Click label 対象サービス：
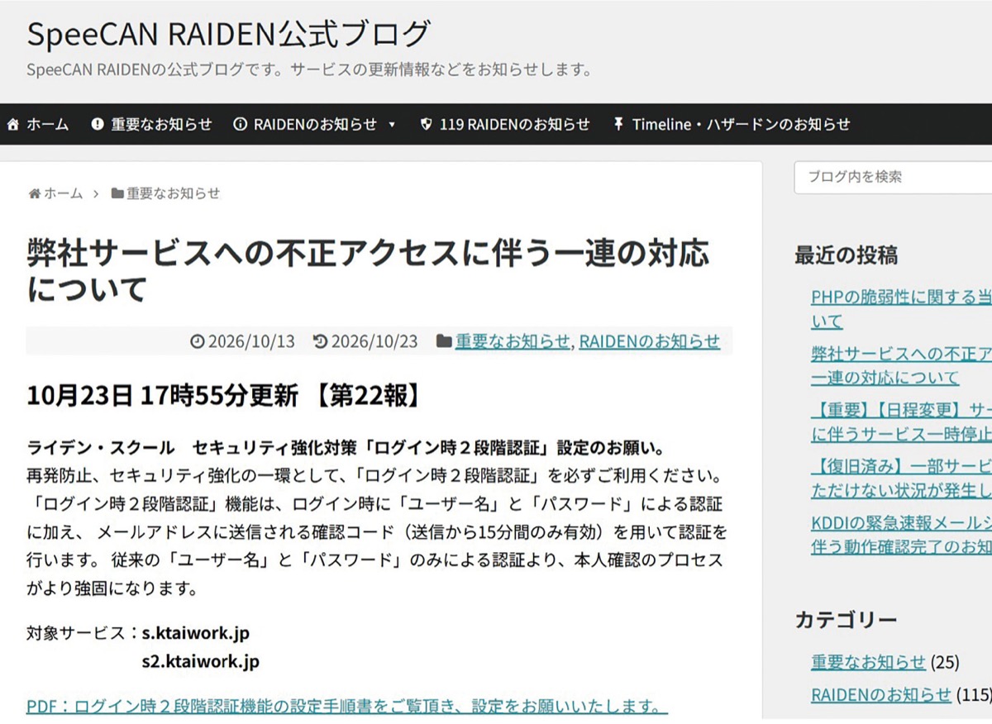 (82, 633)
